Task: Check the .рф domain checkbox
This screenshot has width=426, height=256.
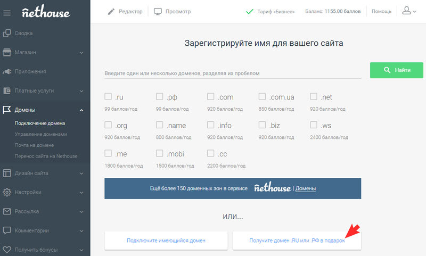Action: pos(159,96)
